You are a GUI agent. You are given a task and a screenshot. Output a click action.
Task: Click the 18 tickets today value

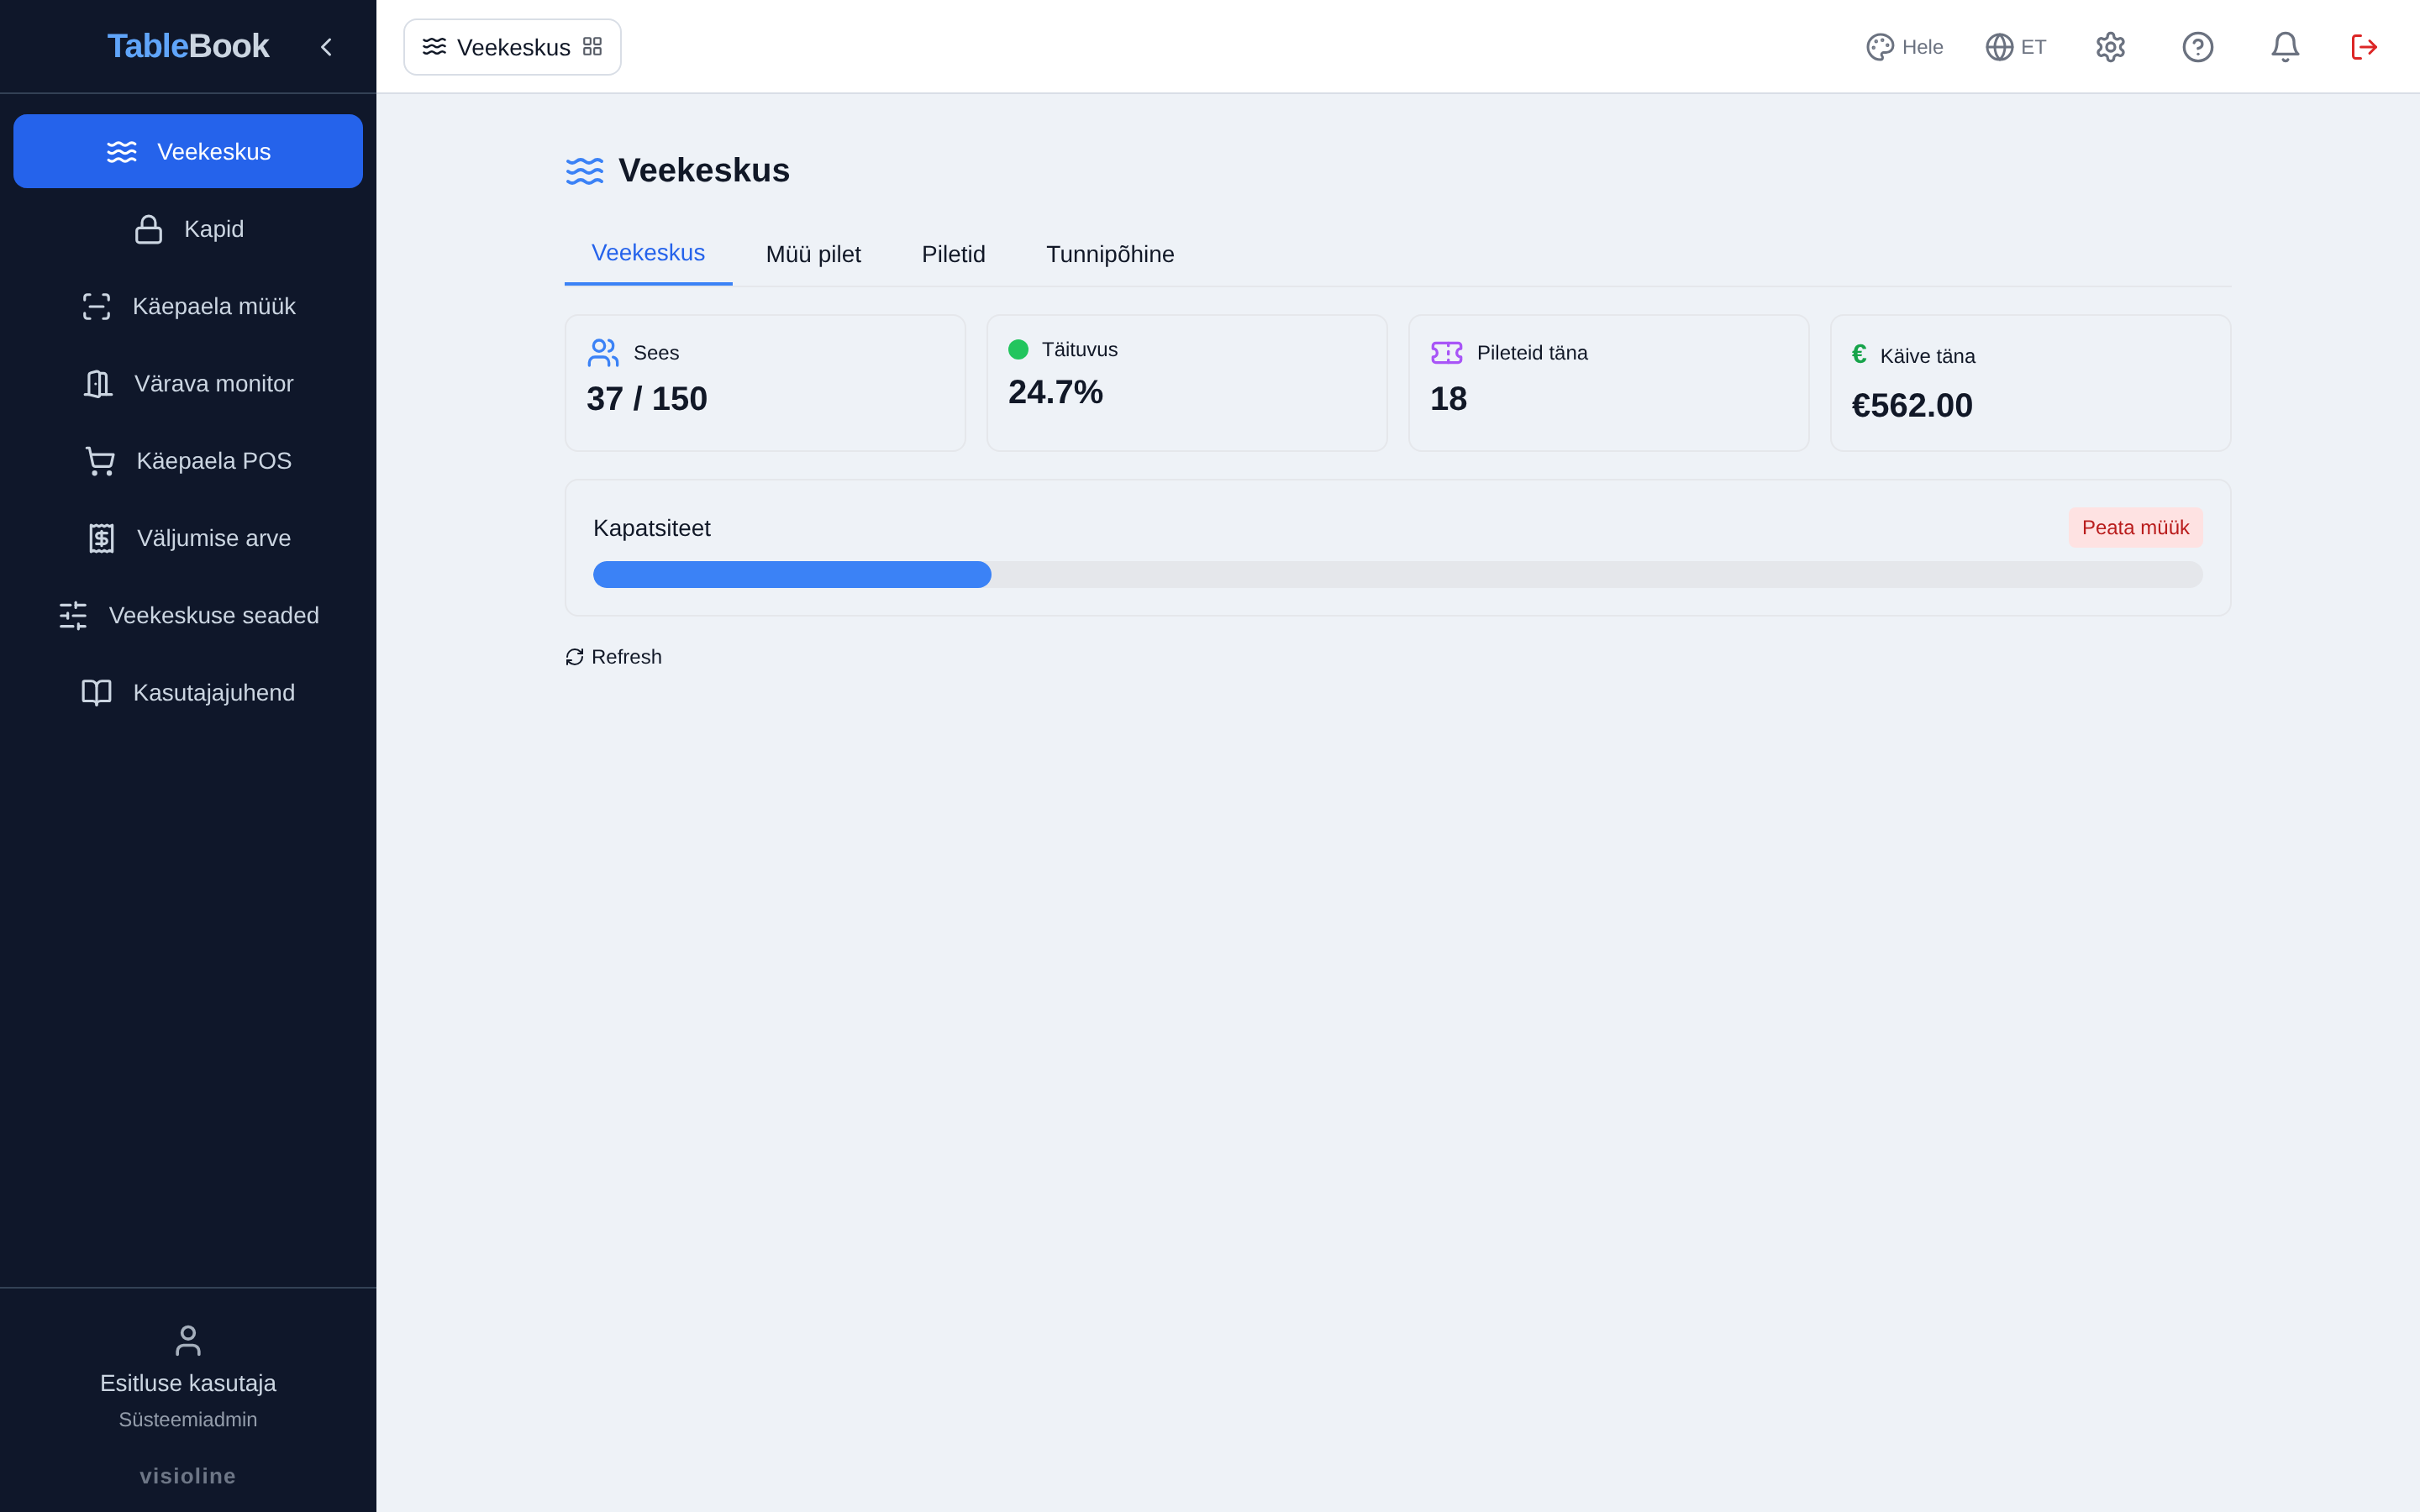[1448, 399]
